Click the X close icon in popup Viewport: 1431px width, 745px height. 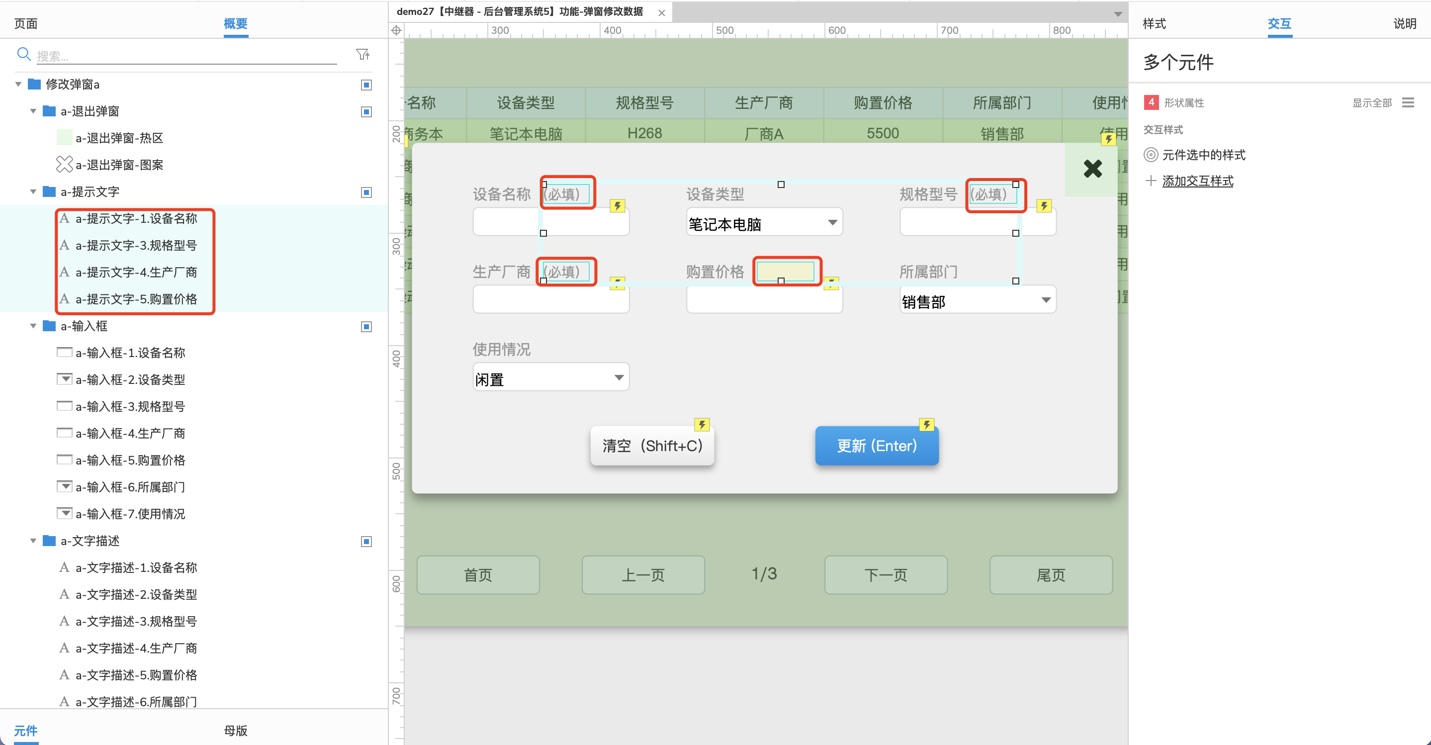tap(1092, 168)
